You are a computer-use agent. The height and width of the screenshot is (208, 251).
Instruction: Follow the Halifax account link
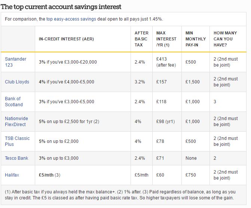coord(12,175)
